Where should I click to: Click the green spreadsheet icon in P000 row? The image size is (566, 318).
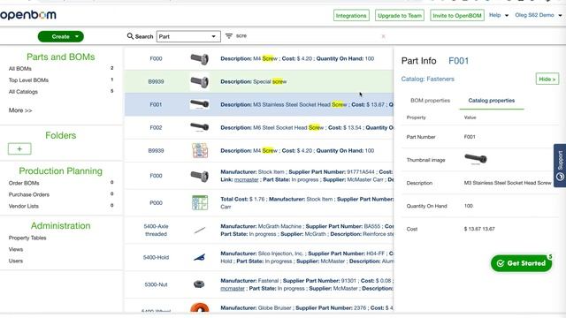(x=200, y=202)
